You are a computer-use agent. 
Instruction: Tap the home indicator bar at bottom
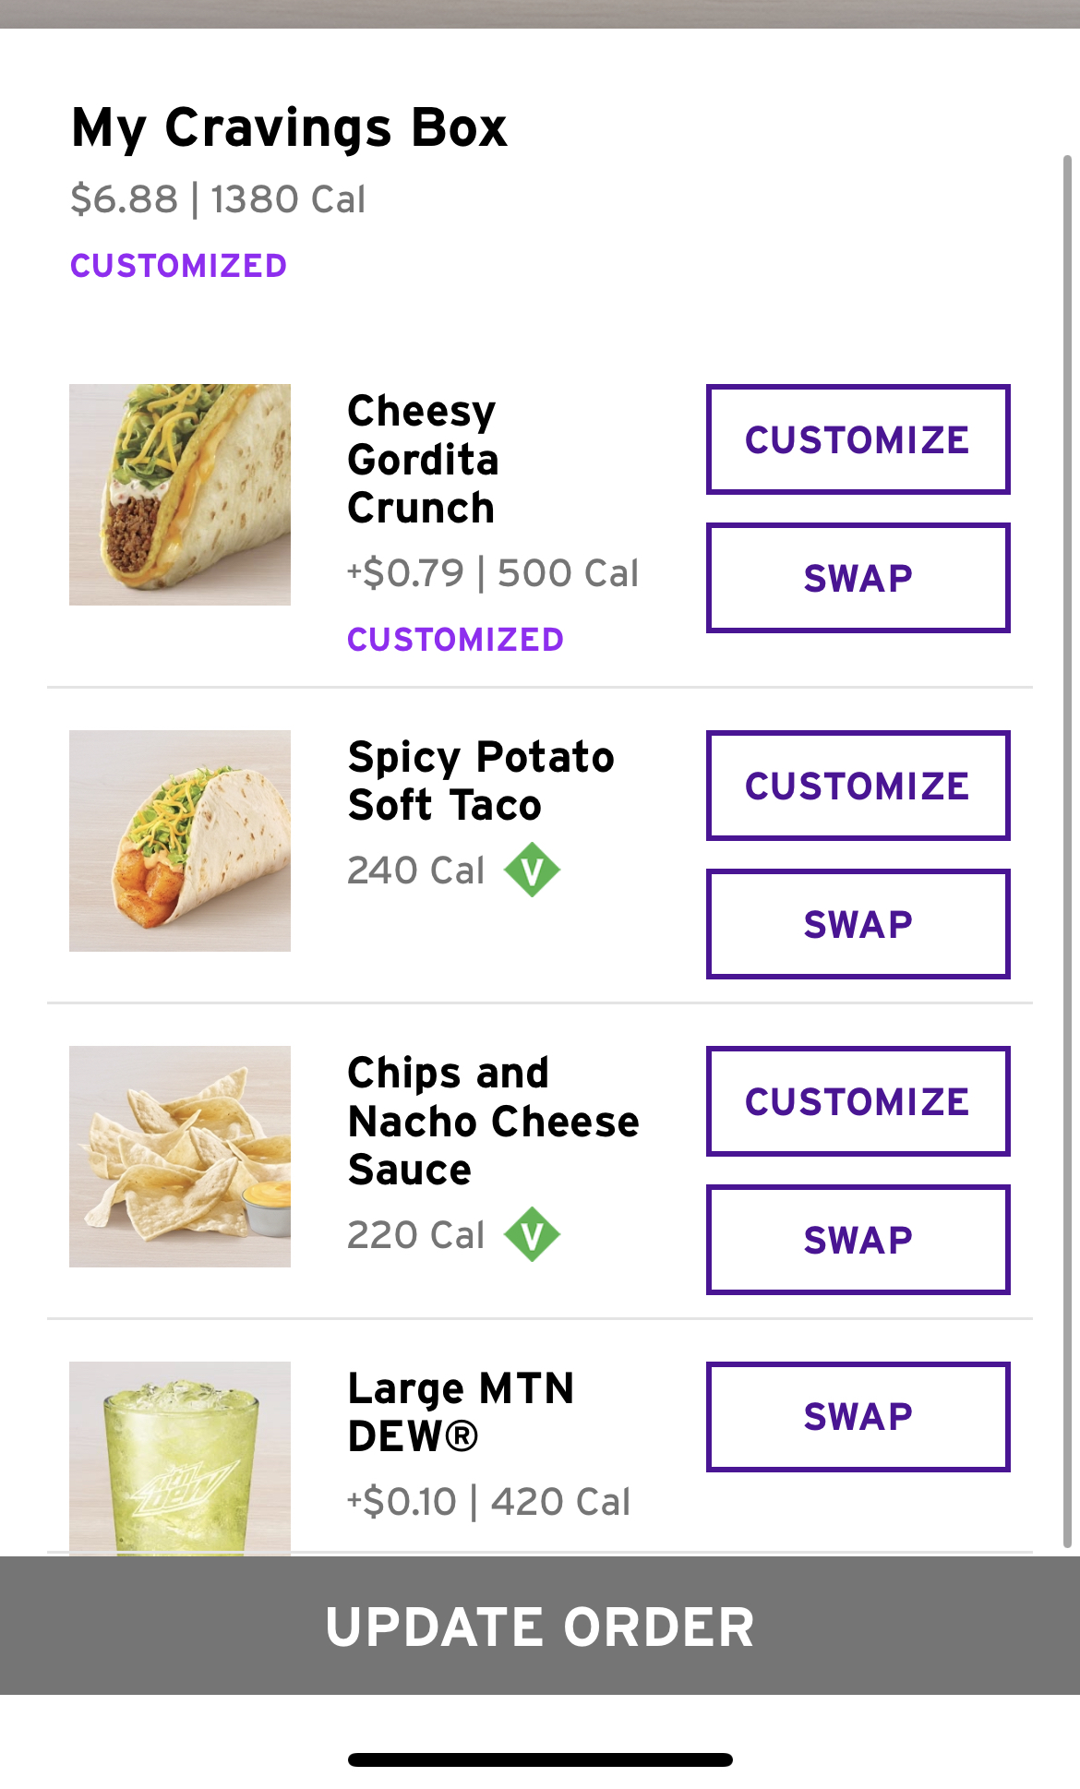[x=540, y=1759]
